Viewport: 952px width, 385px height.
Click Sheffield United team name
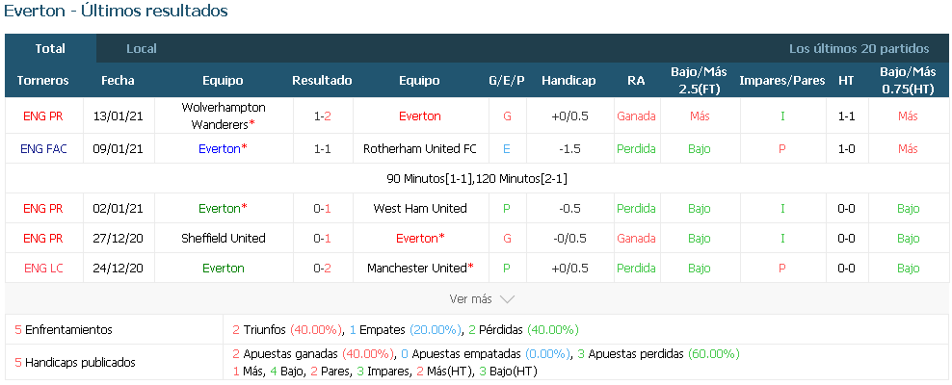[x=224, y=239]
